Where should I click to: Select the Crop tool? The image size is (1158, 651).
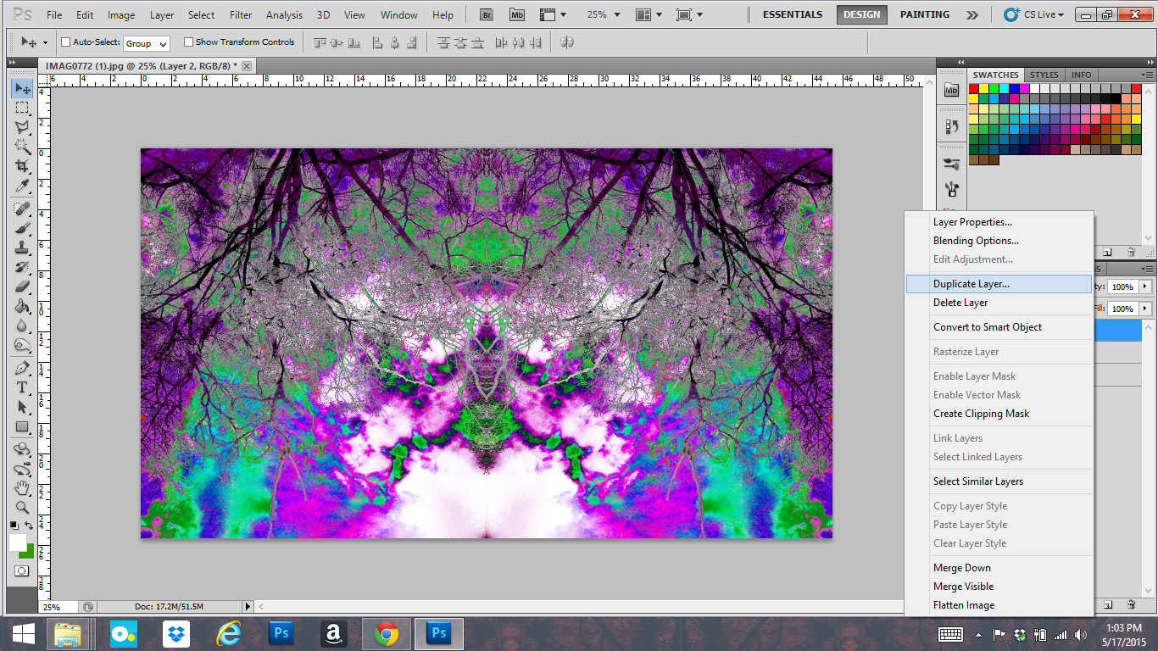point(22,166)
